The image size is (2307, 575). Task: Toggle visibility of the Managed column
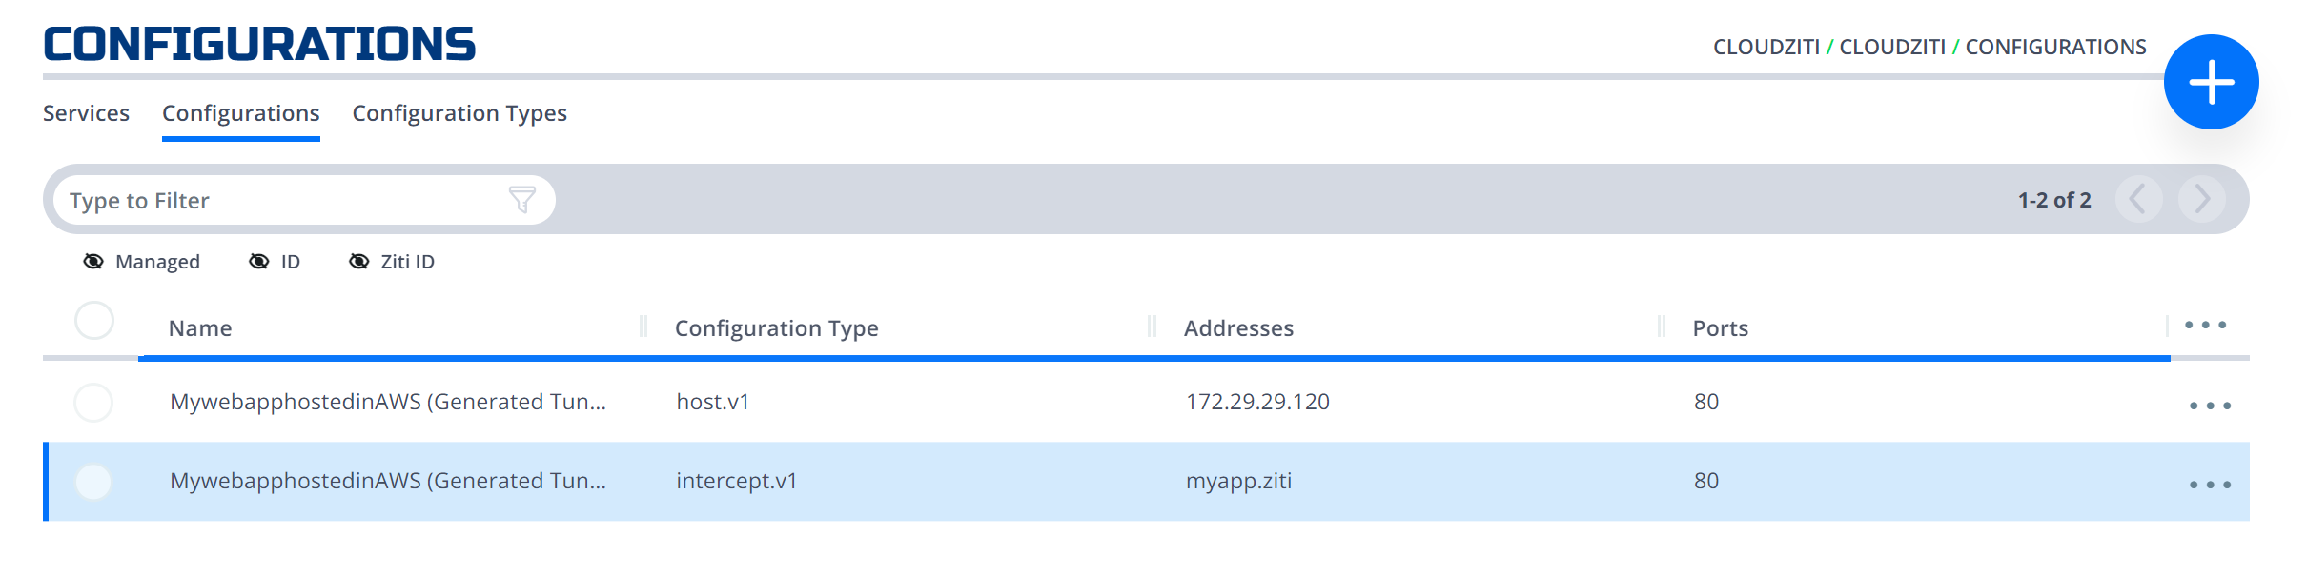pyautogui.click(x=142, y=262)
